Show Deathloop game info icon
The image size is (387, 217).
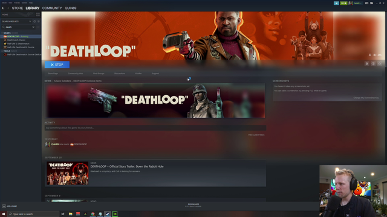pos(373,64)
